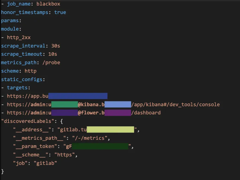
Task: Click the dark blue redaction block
Action: point(78,96)
